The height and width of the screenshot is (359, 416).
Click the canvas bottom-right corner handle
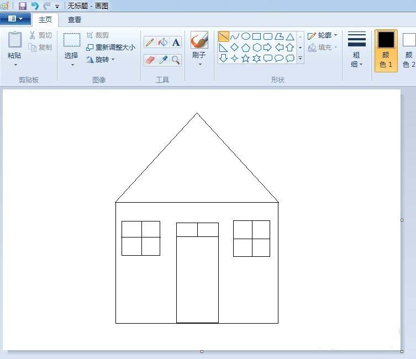402,352
